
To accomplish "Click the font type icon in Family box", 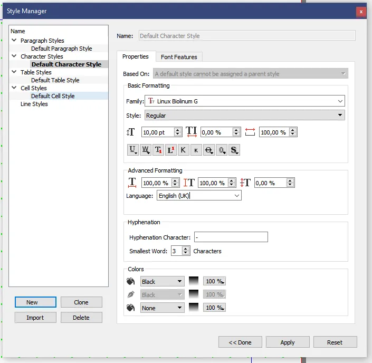I will 151,101.
